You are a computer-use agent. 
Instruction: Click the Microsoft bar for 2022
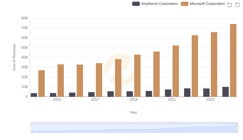[x=195, y=66]
